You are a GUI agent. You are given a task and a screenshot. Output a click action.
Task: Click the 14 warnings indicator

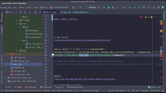pyautogui.click(x=147, y=17)
